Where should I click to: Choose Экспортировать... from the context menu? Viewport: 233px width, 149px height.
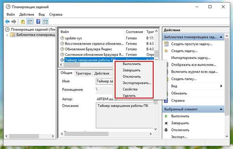[x=137, y=83]
